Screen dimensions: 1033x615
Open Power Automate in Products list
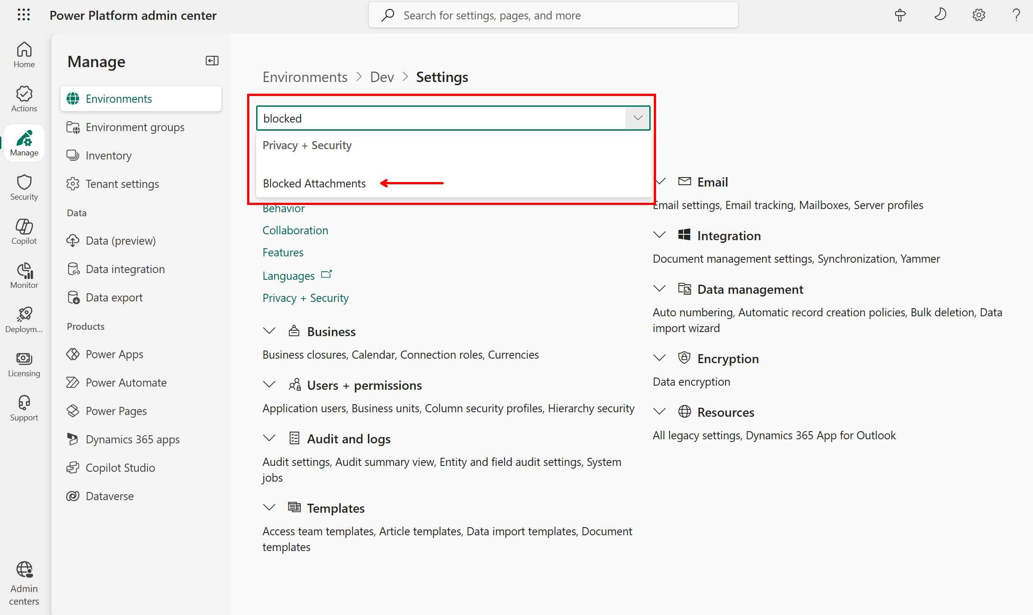[x=126, y=383]
